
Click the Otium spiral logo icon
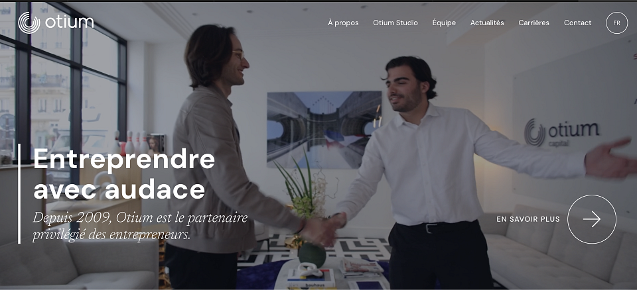tap(29, 23)
